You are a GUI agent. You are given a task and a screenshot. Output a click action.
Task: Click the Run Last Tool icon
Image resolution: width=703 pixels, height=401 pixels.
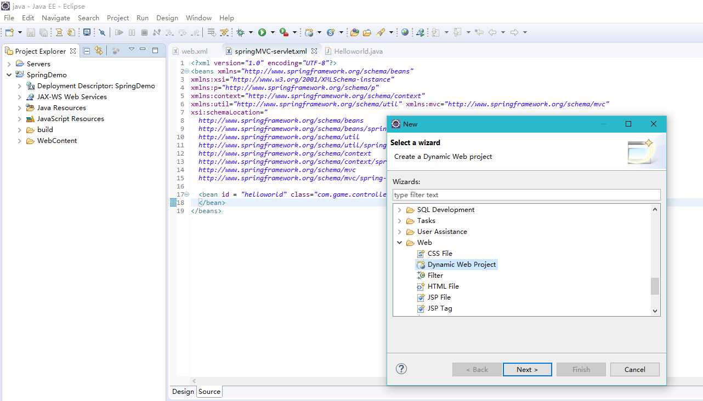point(284,32)
